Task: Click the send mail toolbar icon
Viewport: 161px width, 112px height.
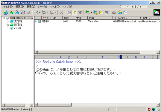Action: [x=11, y=13]
